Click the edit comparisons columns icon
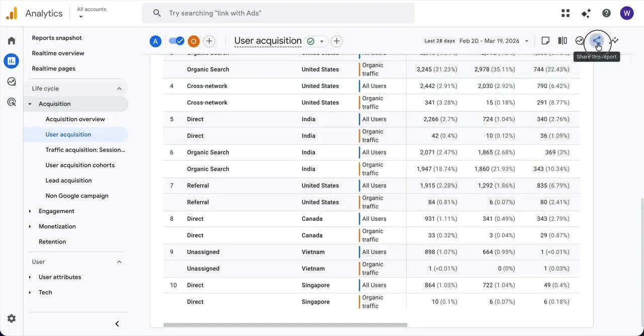644x336 pixels. click(562, 41)
